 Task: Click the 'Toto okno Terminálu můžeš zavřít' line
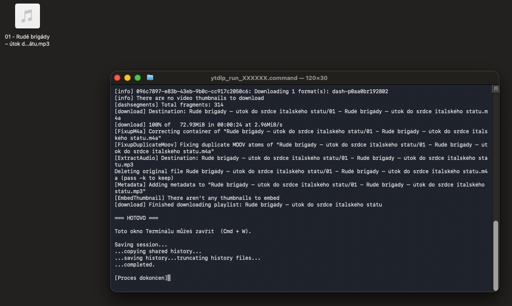click(x=183, y=231)
